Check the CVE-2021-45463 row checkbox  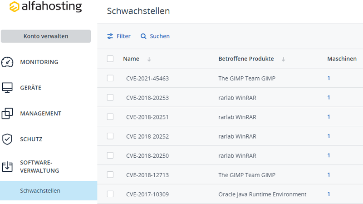click(110, 78)
